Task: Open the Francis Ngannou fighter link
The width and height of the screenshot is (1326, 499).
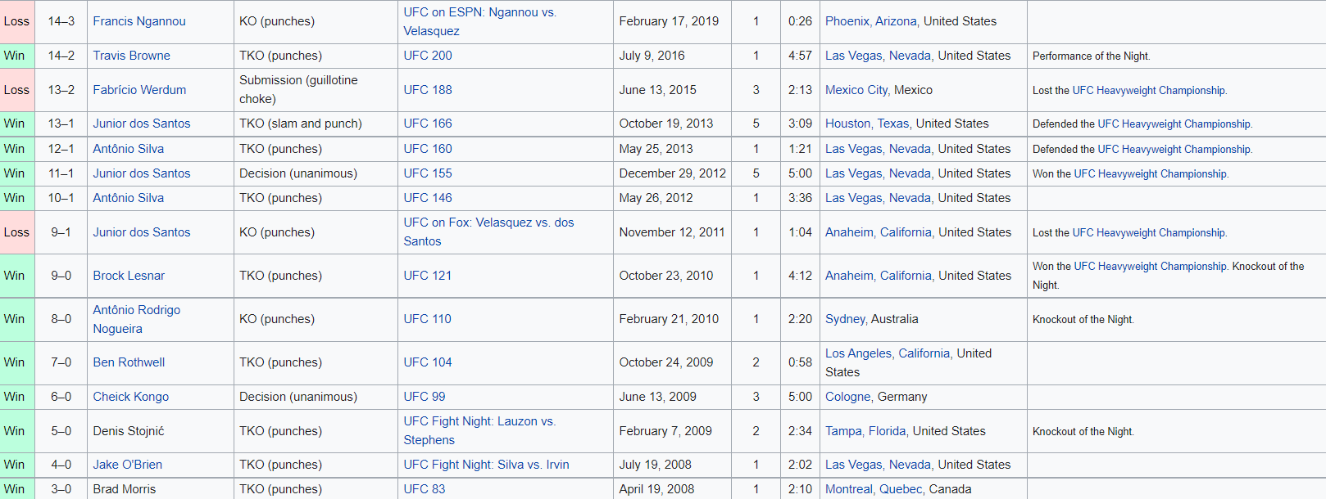Action: point(139,21)
